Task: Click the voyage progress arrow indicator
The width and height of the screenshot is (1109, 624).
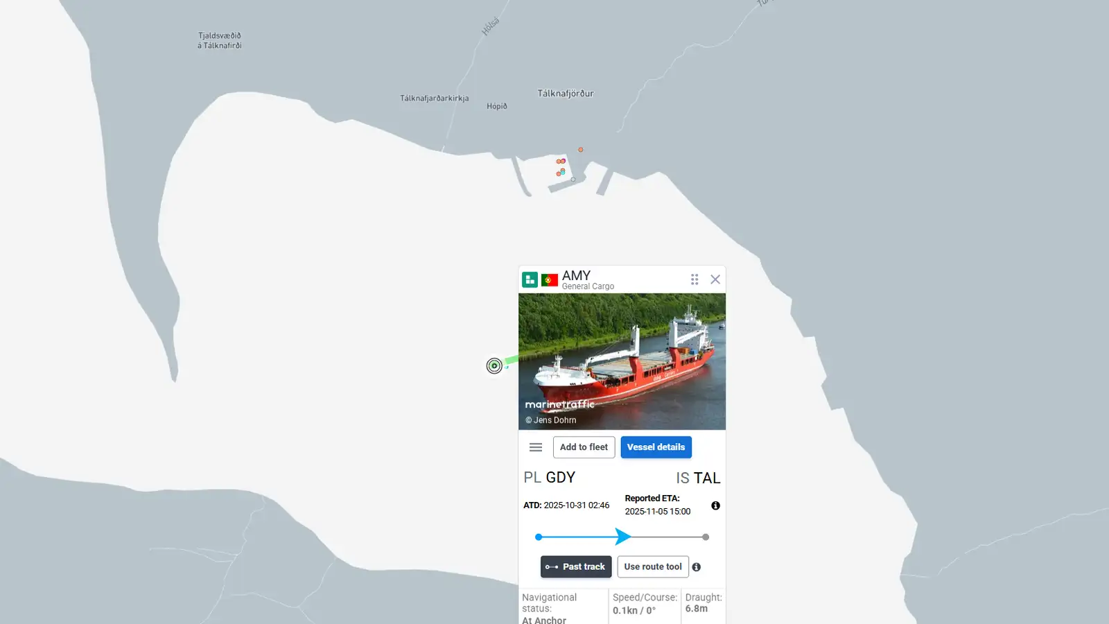Action: [622, 537]
